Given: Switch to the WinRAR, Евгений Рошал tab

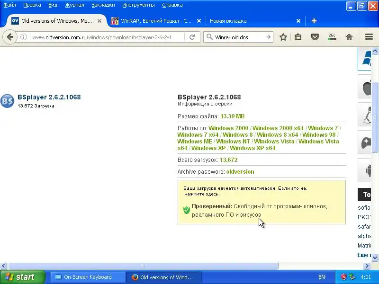Looking at the screenshot, I should [x=156, y=21].
